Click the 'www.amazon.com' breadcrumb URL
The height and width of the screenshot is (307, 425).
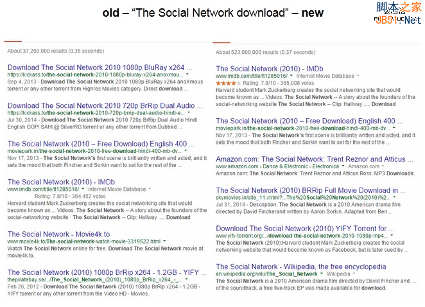(237, 166)
